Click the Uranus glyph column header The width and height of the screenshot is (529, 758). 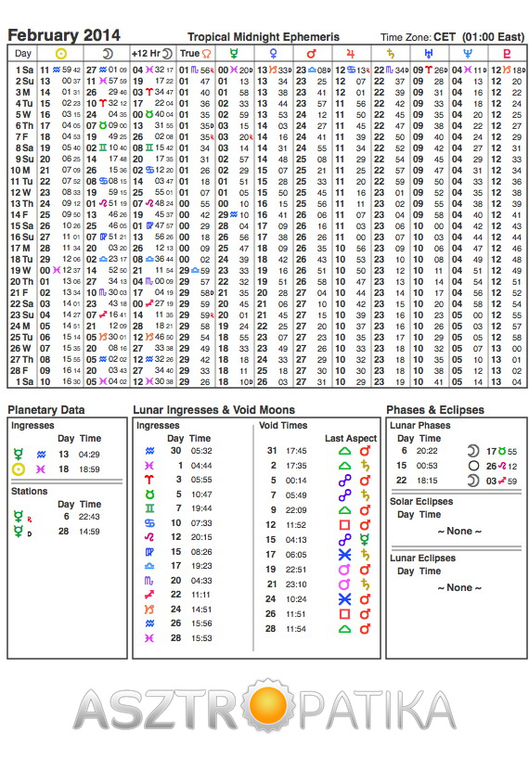pyautogui.click(x=429, y=53)
